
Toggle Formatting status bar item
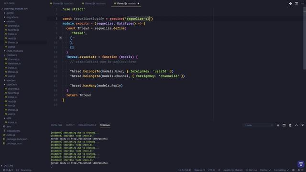point(281,170)
